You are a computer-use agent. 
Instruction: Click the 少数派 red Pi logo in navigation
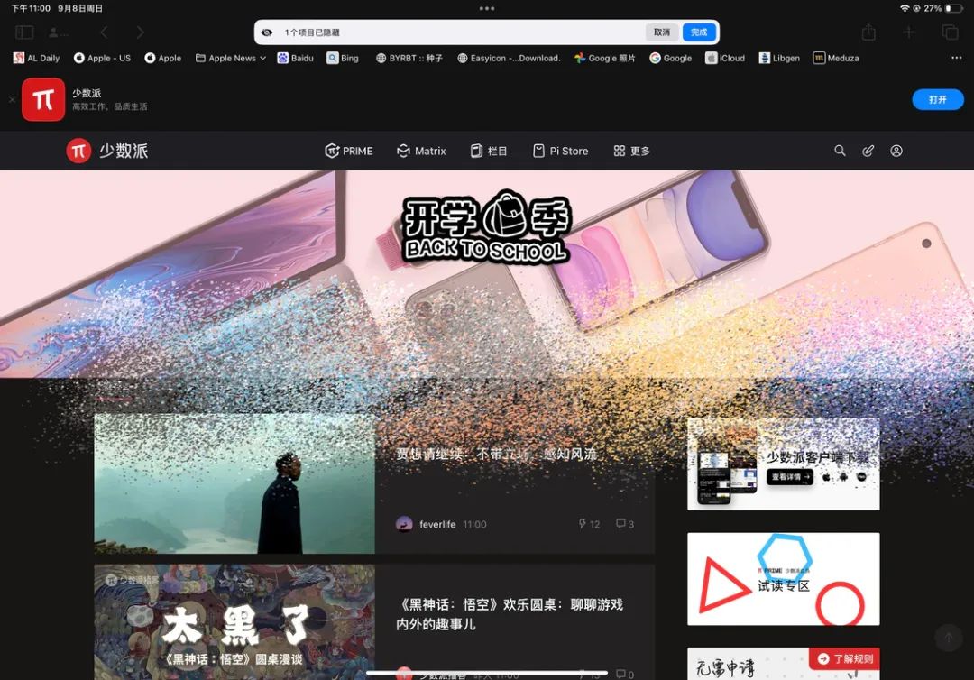[78, 151]
